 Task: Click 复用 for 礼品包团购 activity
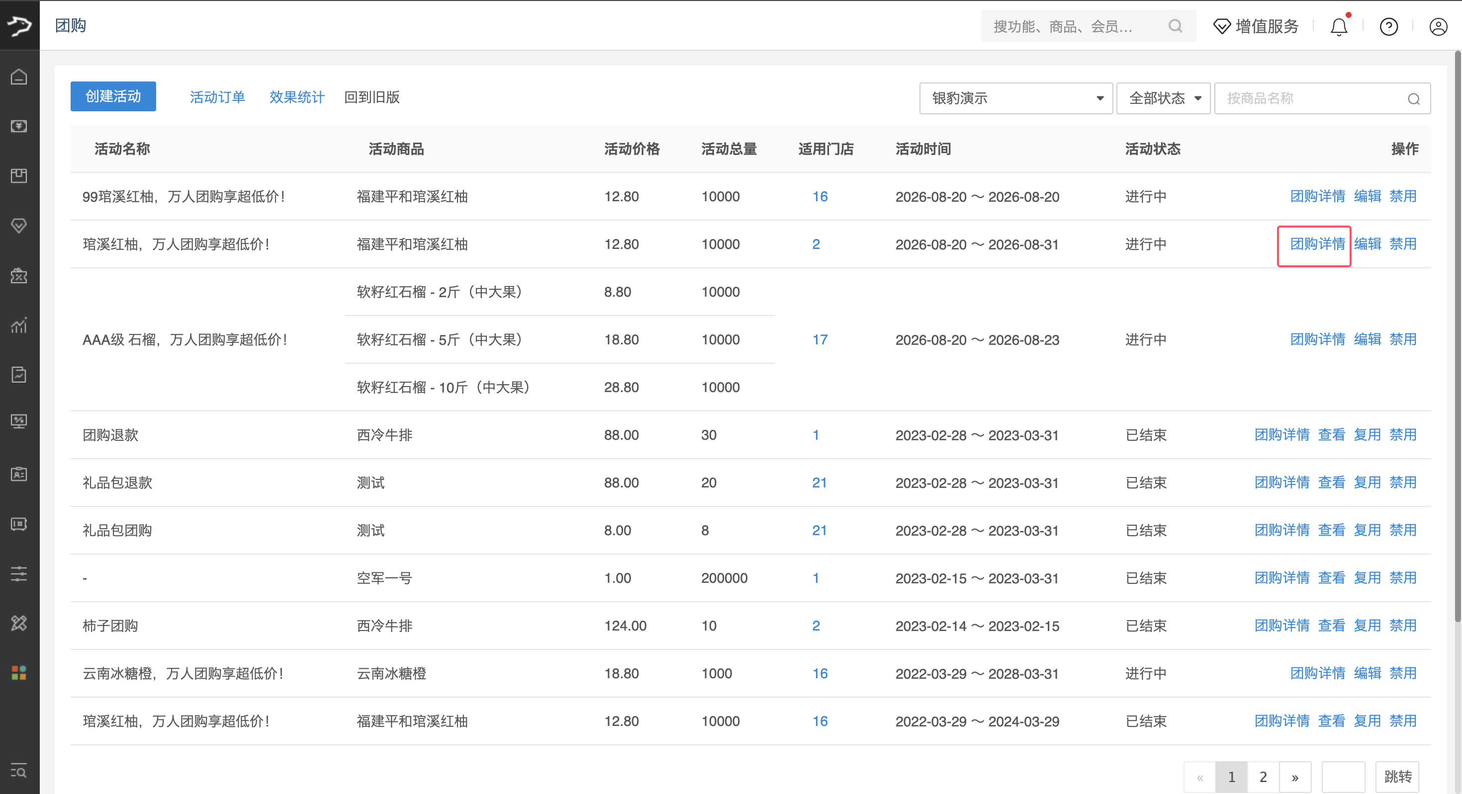tap(1368, 530)
